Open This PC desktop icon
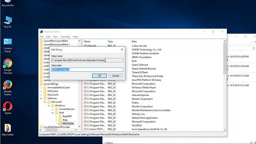This screenshot has height=144, width=256. pyautogui.click(x=8, y=22)
